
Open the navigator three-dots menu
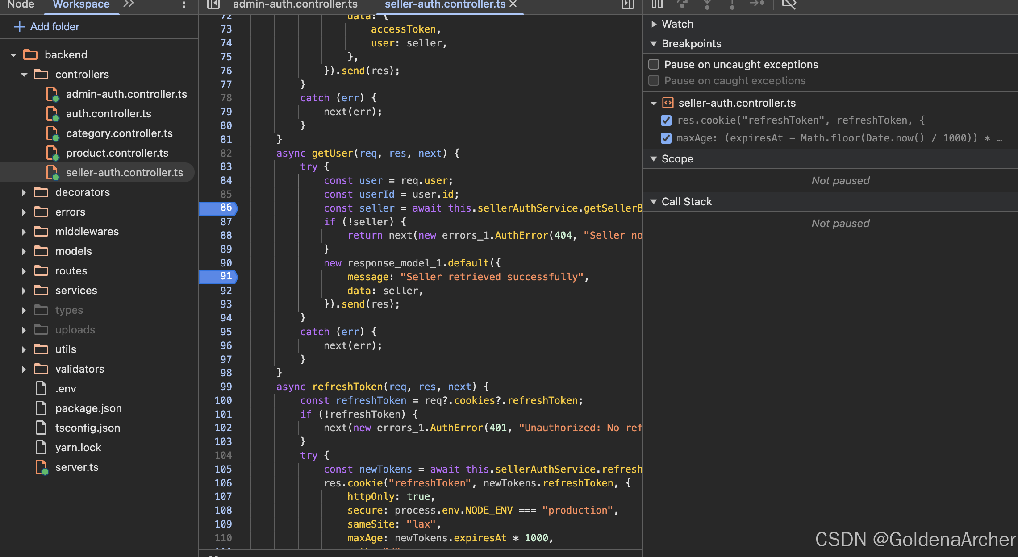[184, 4]
